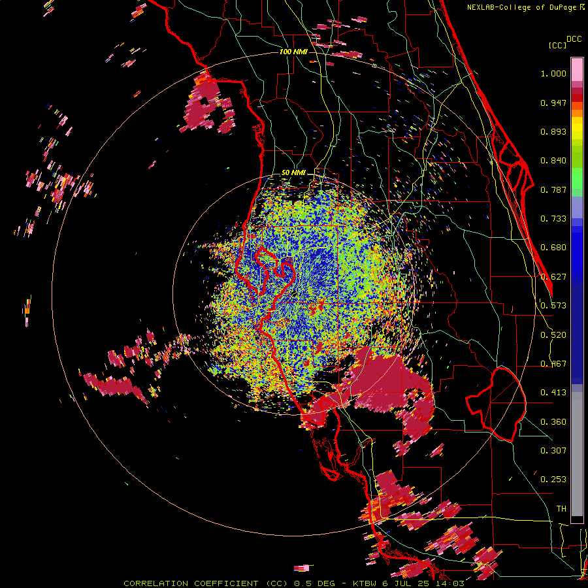Click the 0.573 scale value
Image resolution: width=588 pixels, height=588 pixels.
click(553, 306)
